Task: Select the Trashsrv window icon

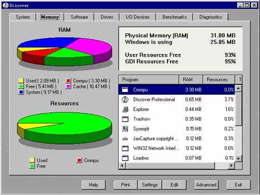Action: click(125, 119)
